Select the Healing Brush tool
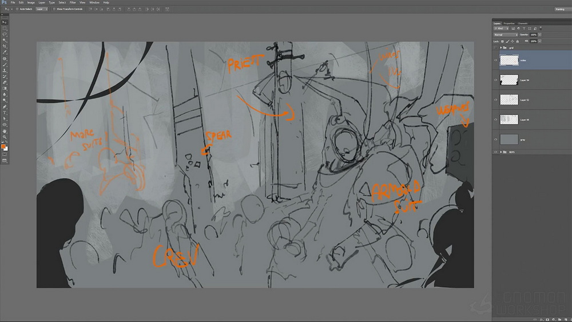This screenshot has height=322, width=572. point(5,58)
